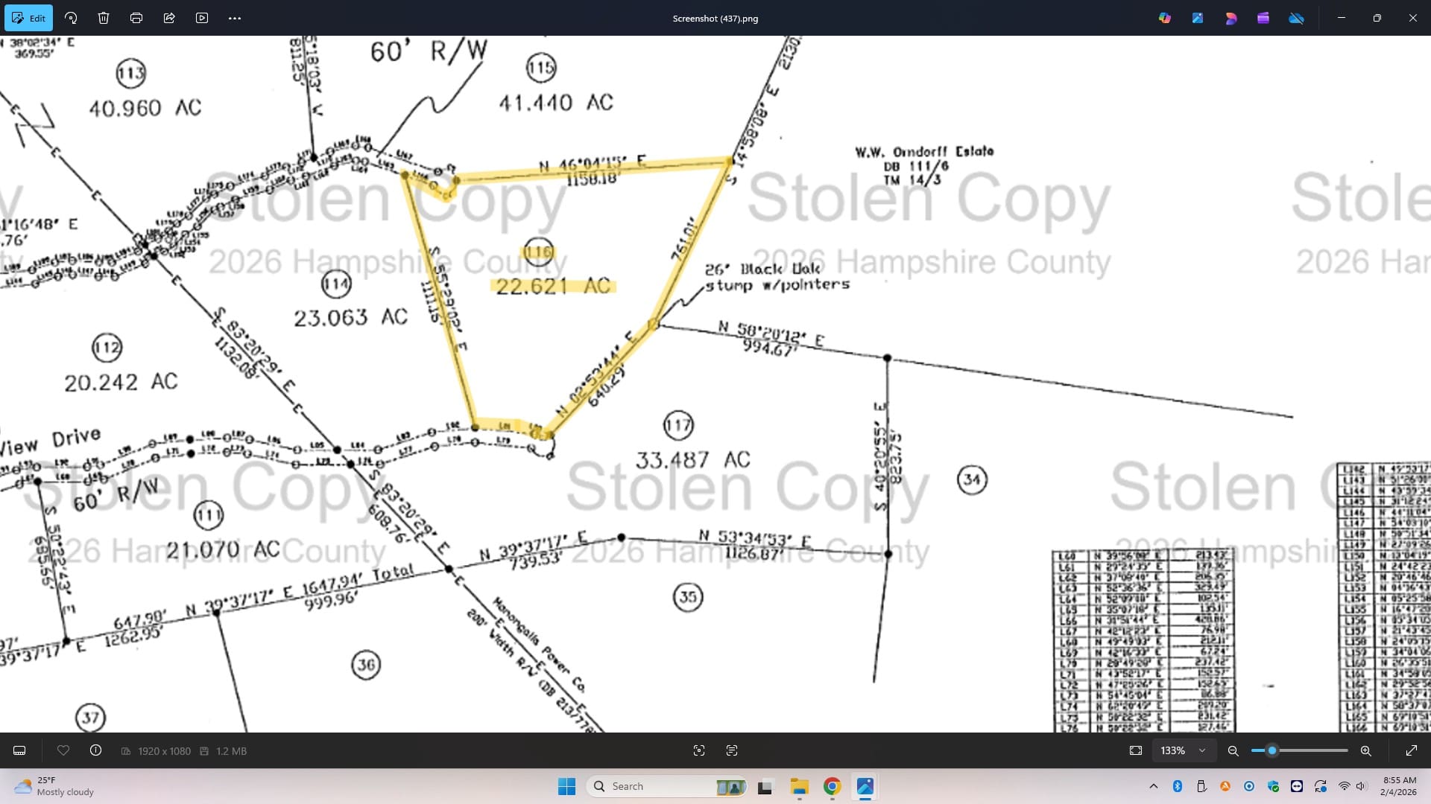Click the scan text icon
Image resolution: width=1431 pixels, height=804 pixels.
point(732,750)
